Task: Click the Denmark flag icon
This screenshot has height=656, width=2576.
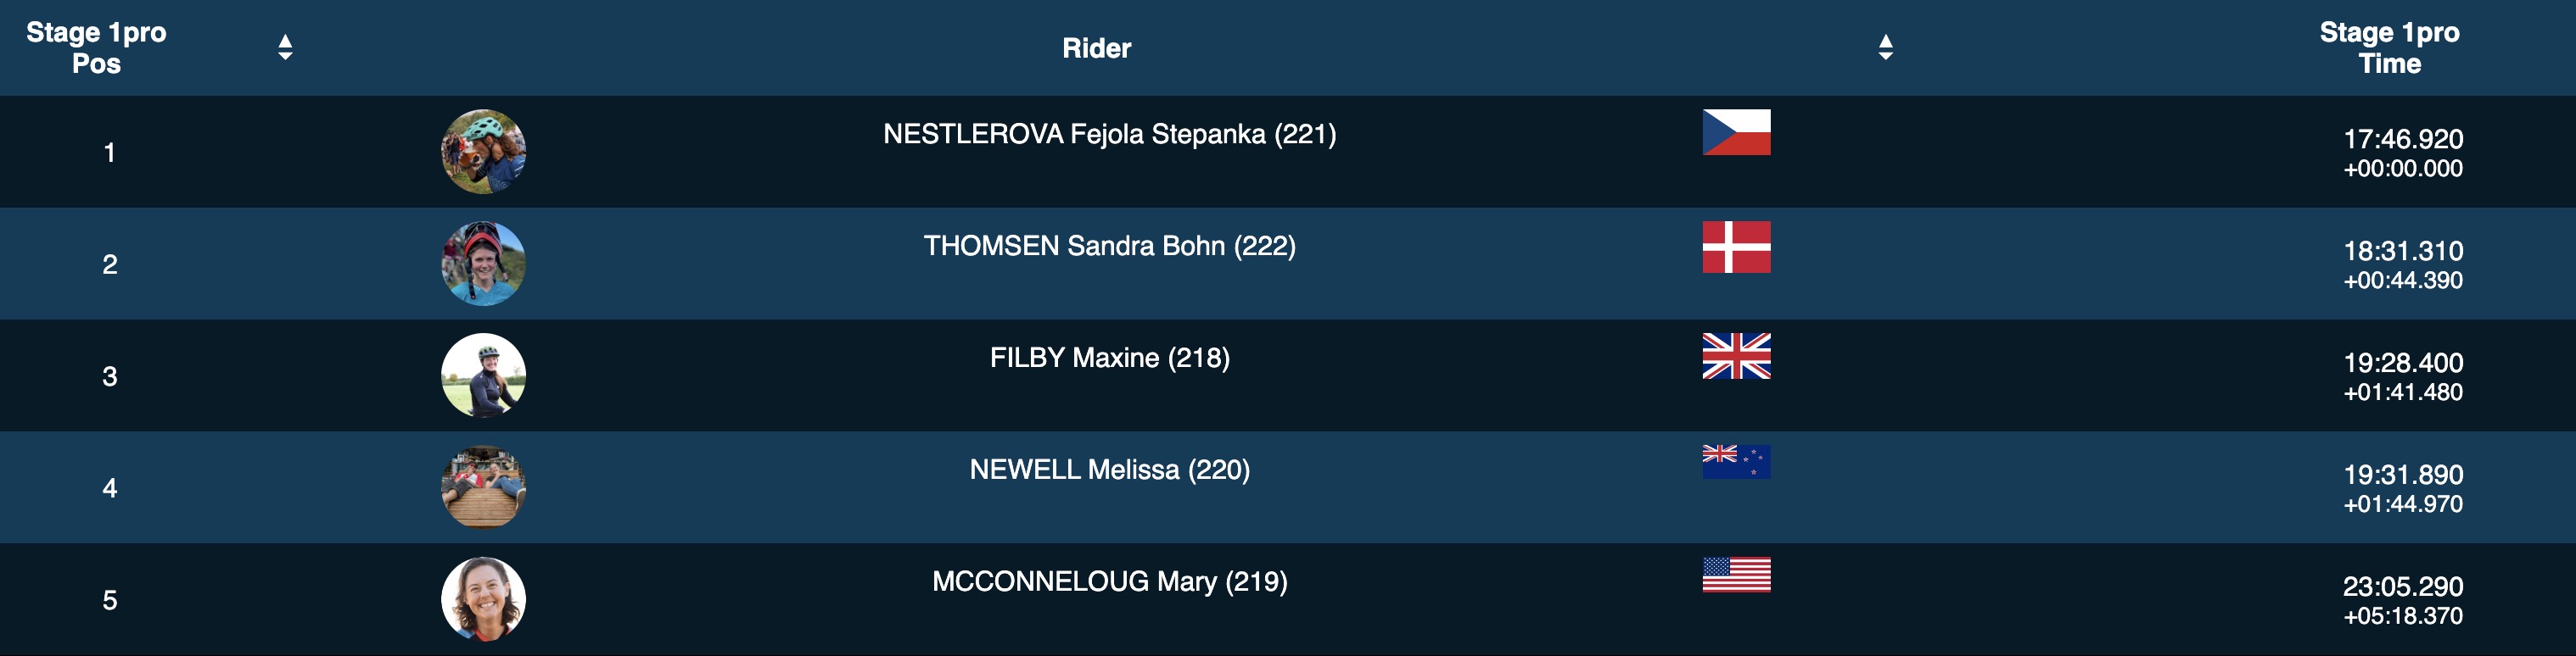Action: 1736,247
